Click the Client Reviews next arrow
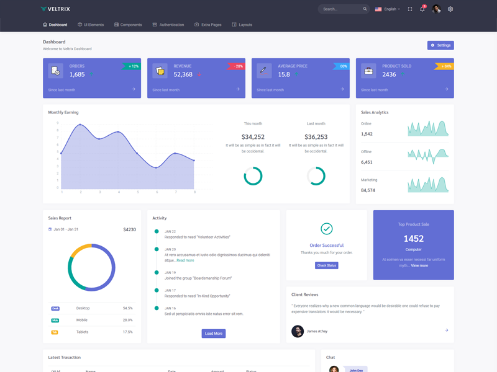The width and height of the screenshot is (497, 372). coord(446,330)
